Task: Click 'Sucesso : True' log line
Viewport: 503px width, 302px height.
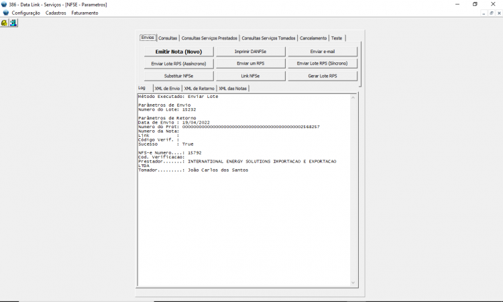Action: pyautogui.click(x=166, y=144)
